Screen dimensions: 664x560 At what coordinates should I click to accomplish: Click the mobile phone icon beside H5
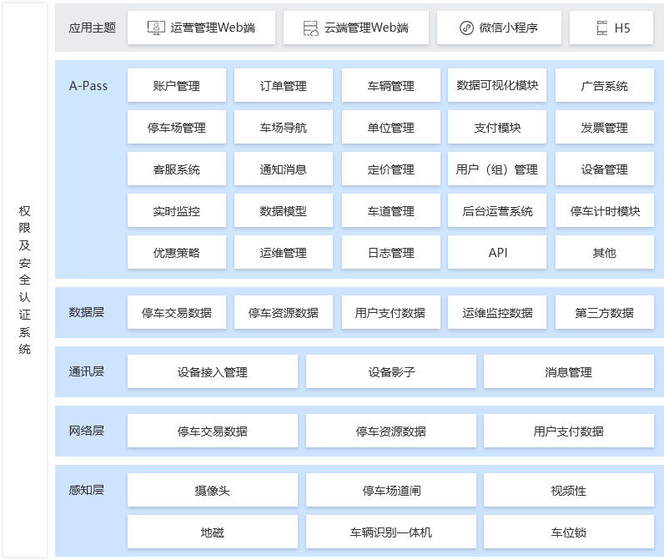(602, 28)
